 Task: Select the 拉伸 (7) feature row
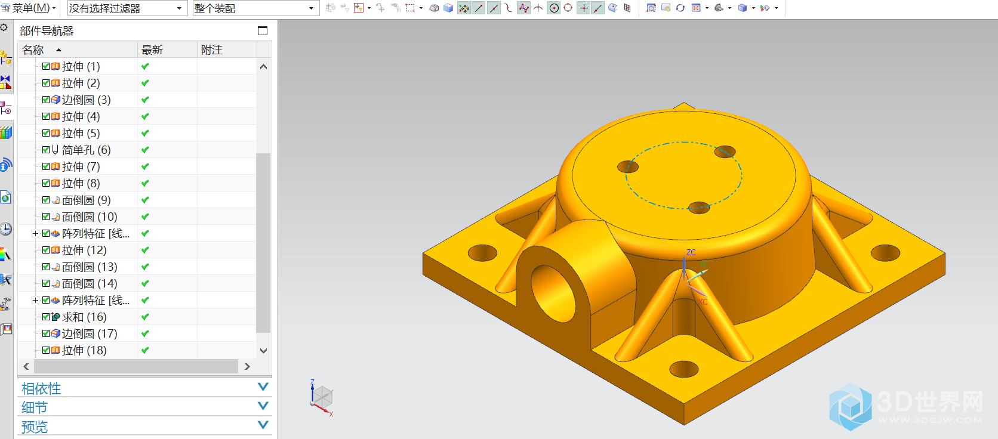coord(137,166)
